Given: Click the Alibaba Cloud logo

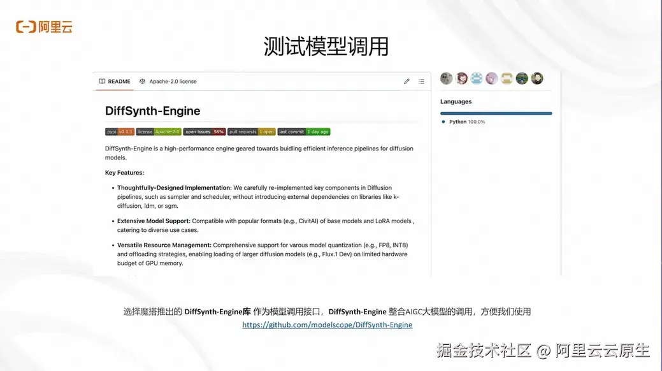Looking at the screenshot, I should pos(43,26).
